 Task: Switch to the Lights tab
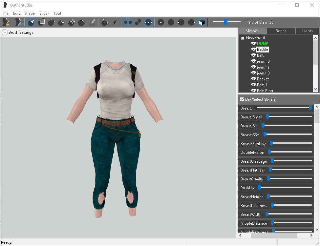click(307, 31)
